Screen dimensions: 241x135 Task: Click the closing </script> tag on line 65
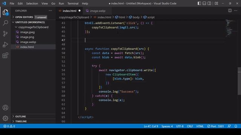(85, 117)
